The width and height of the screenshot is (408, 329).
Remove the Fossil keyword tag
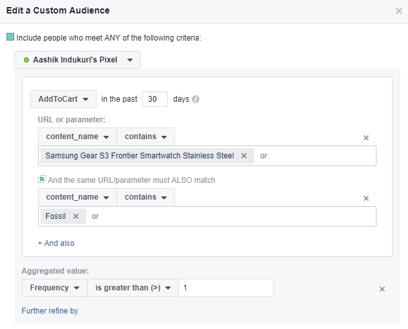76,216
